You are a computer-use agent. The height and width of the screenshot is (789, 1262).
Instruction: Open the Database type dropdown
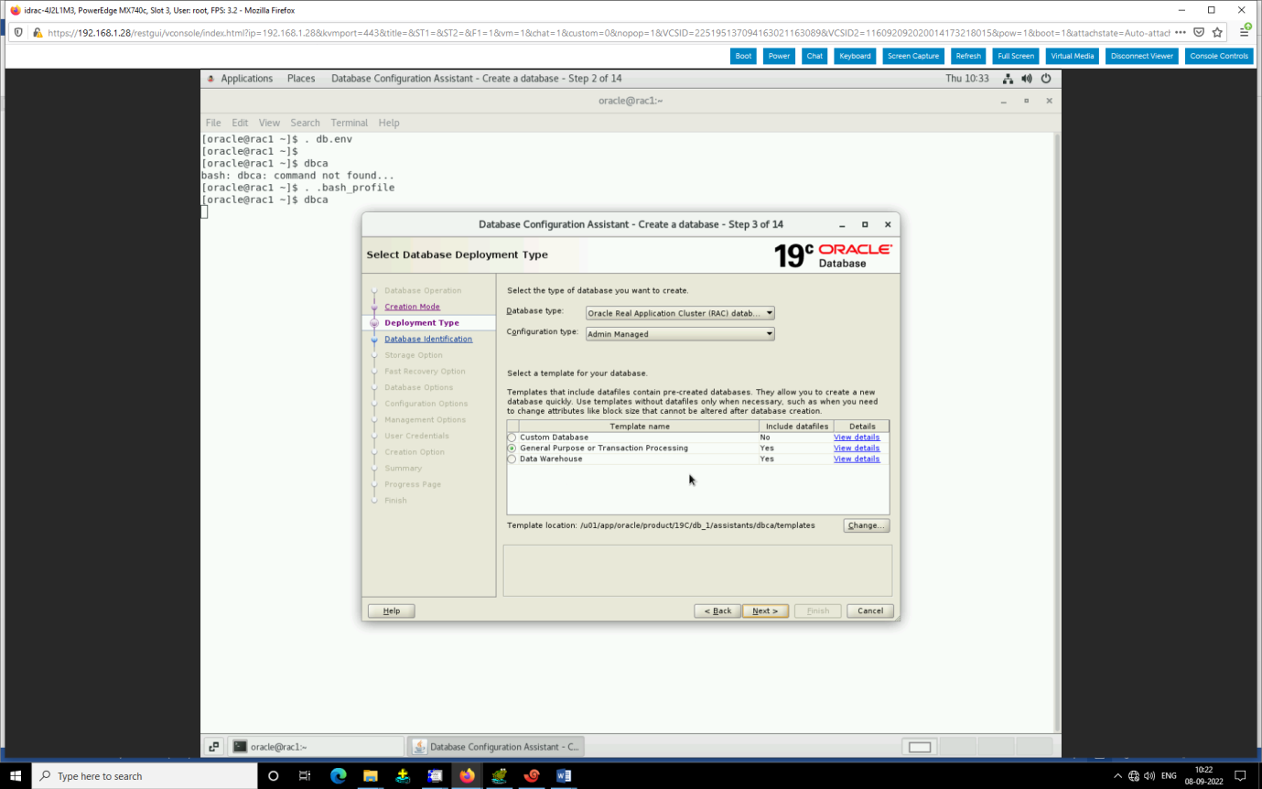click(680, 313)
